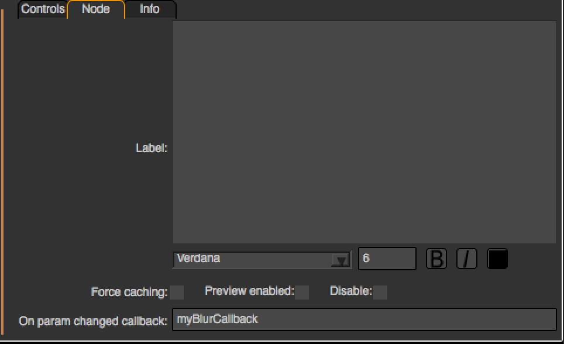Image resolution: width=564 pixels, height=344 pixels.
Task: Click the orange panel border on the left
Action: pyautogui.click(x=3, y=176)
